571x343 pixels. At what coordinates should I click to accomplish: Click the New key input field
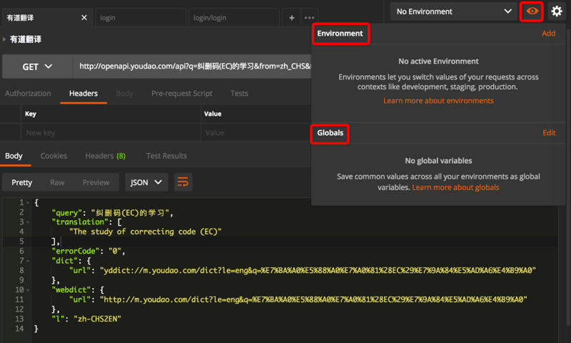[x=111, y=133]
